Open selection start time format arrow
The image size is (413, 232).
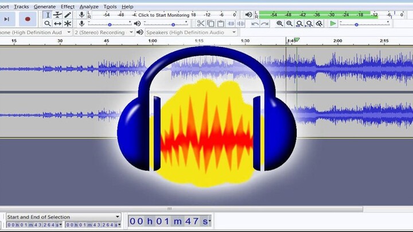(61, 225)
